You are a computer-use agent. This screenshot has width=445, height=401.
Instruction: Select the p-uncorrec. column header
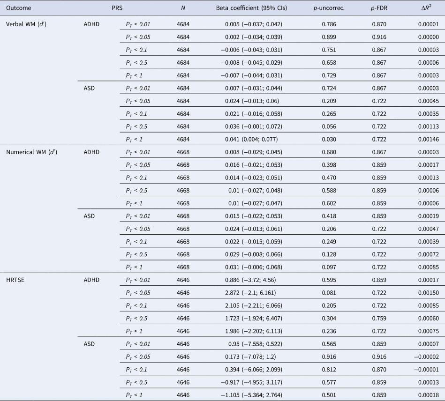pos(328,8)
